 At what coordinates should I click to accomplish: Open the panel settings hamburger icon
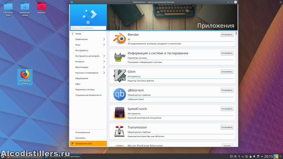tap(281, 157)
